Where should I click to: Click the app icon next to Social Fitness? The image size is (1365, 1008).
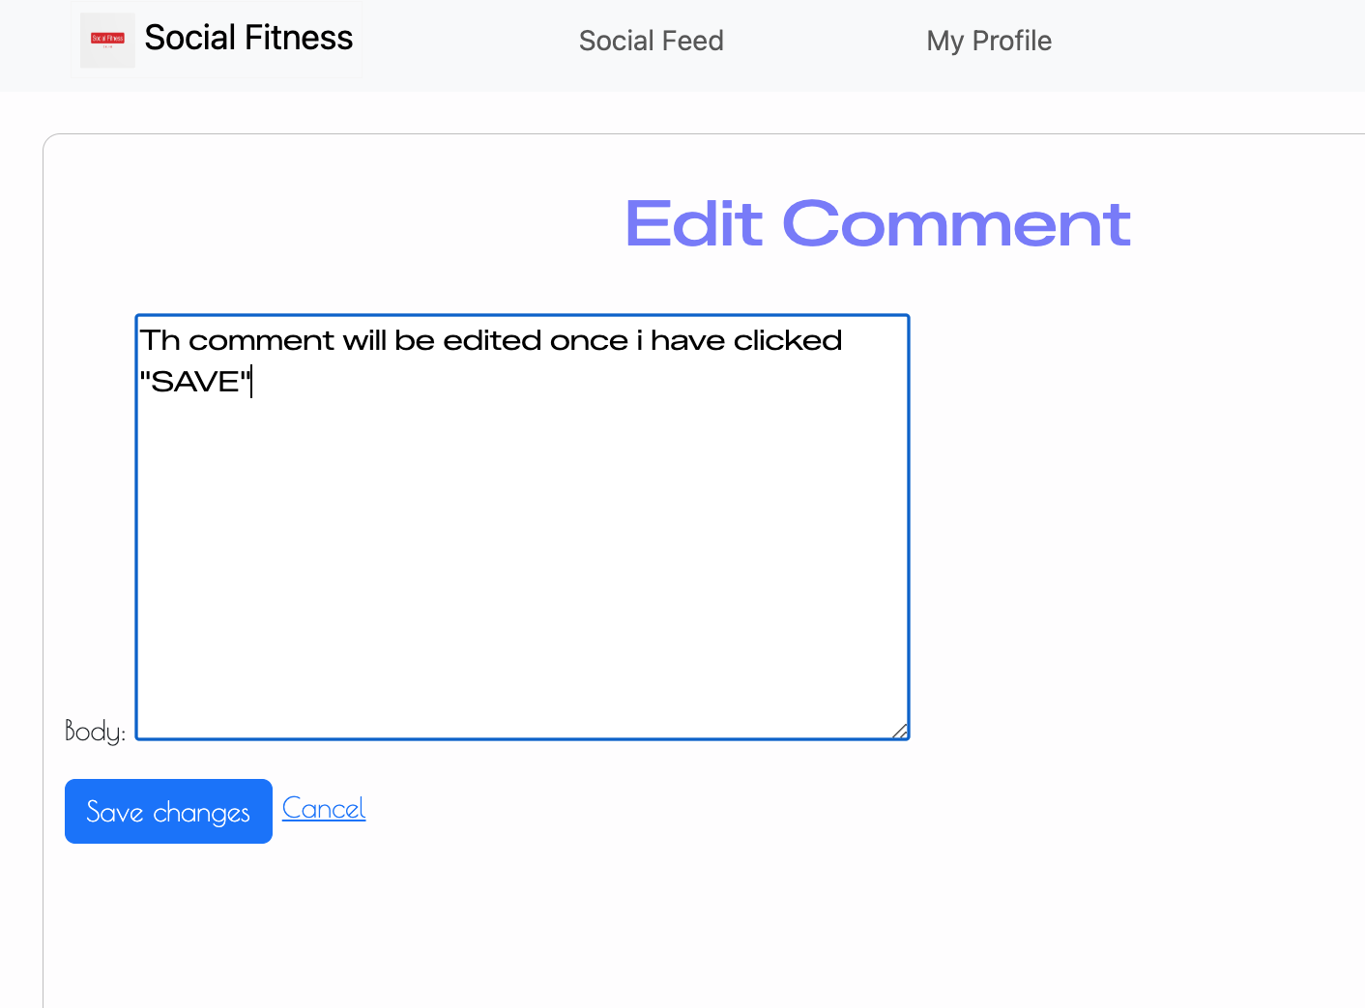[x=107, y=41]
